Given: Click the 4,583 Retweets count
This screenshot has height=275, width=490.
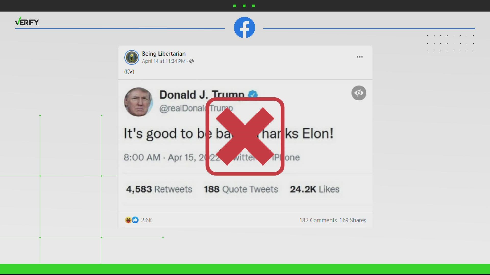Looking at the screenshot, I should coord(159,189).
